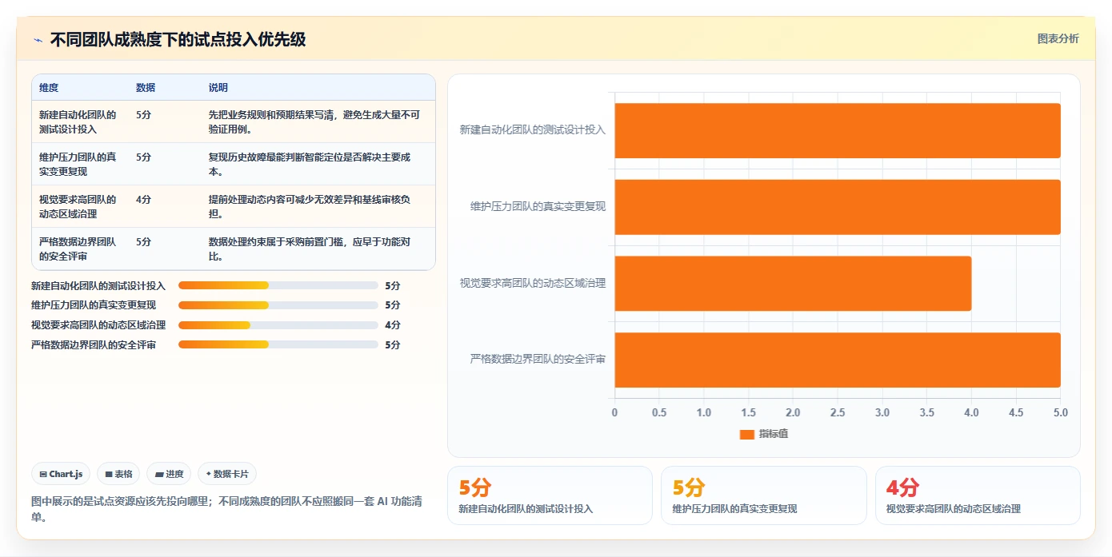
Task: Click chart axis label 严格数据边界团队的安全评审
Action: 538,360
